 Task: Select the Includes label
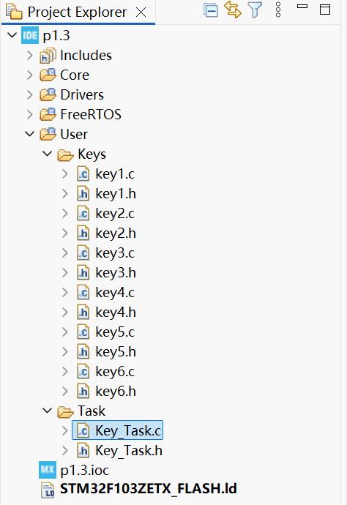86,56
